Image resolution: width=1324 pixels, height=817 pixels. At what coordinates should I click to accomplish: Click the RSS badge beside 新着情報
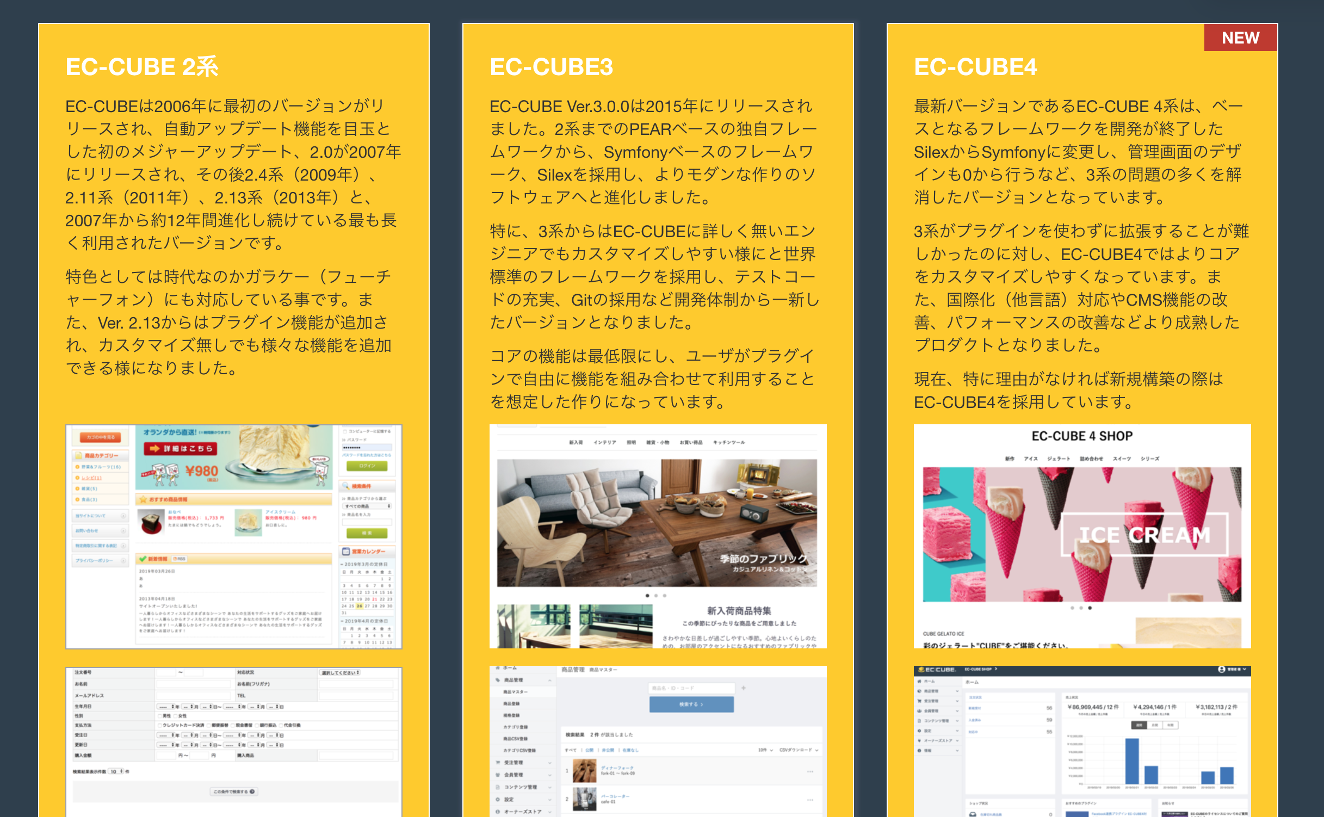pos(180,559)
